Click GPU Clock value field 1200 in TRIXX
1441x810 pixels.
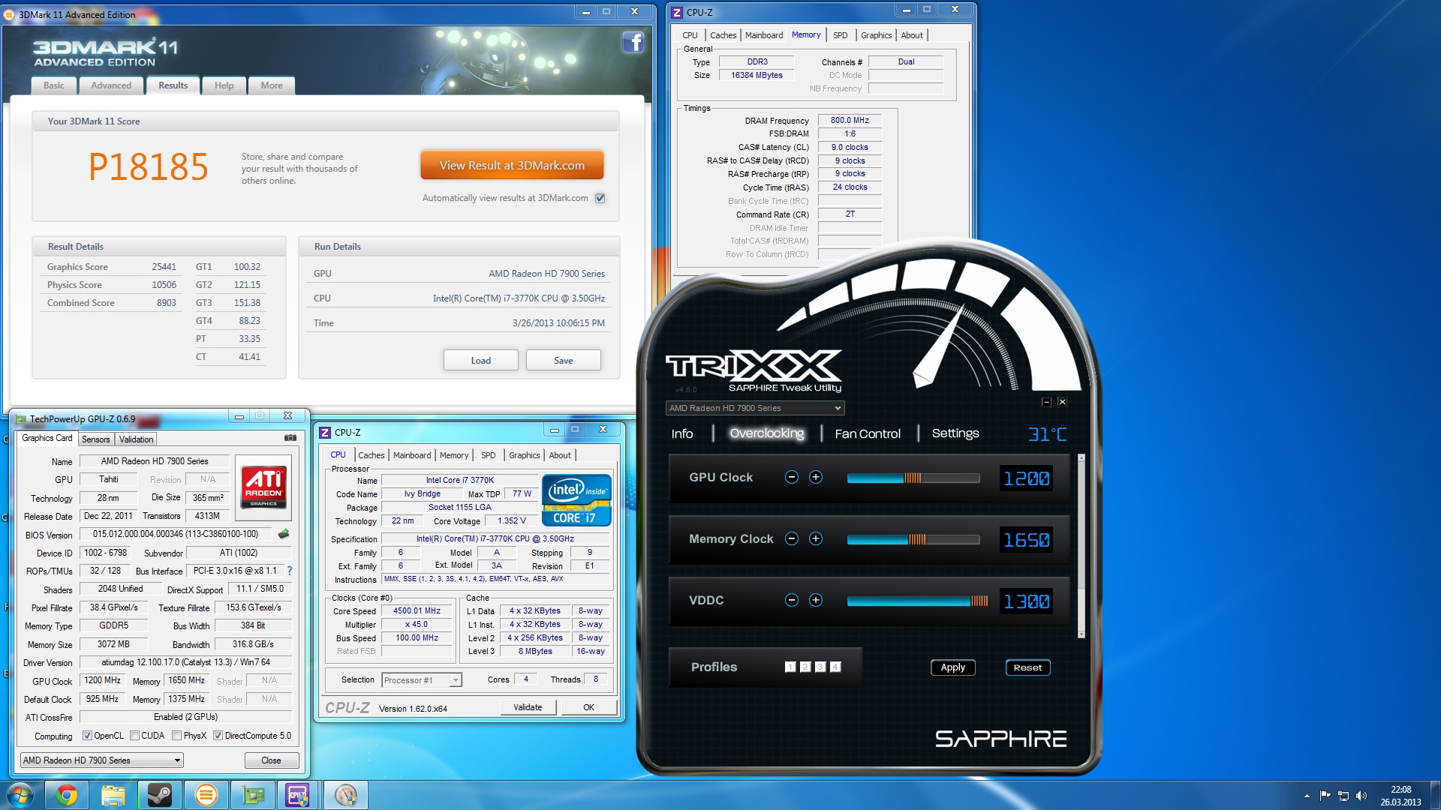pyautogui.click(x=1026, y=478)
